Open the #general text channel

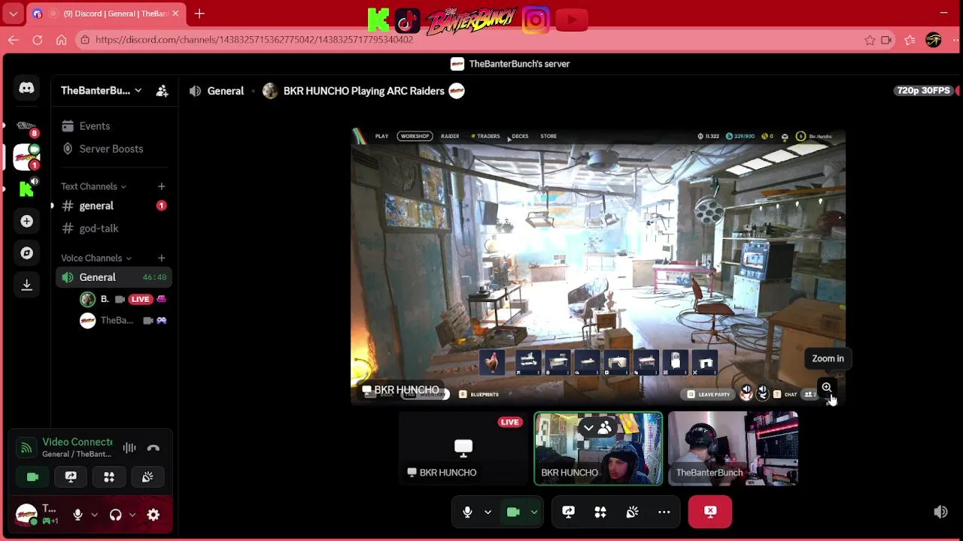pos(114,206)
